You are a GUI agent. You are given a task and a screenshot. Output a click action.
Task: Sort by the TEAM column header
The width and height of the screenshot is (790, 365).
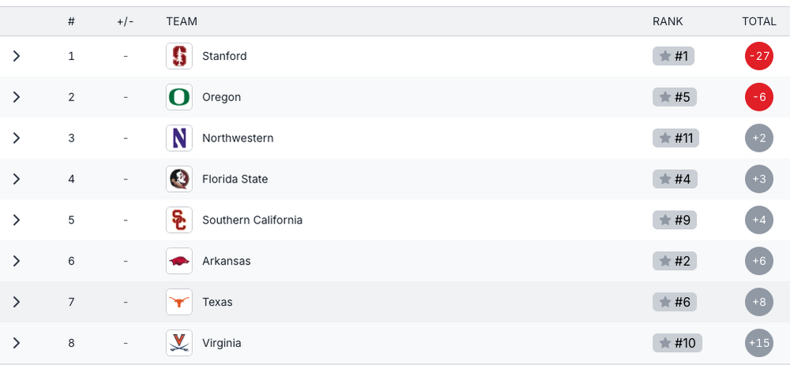tap(182, 21)
